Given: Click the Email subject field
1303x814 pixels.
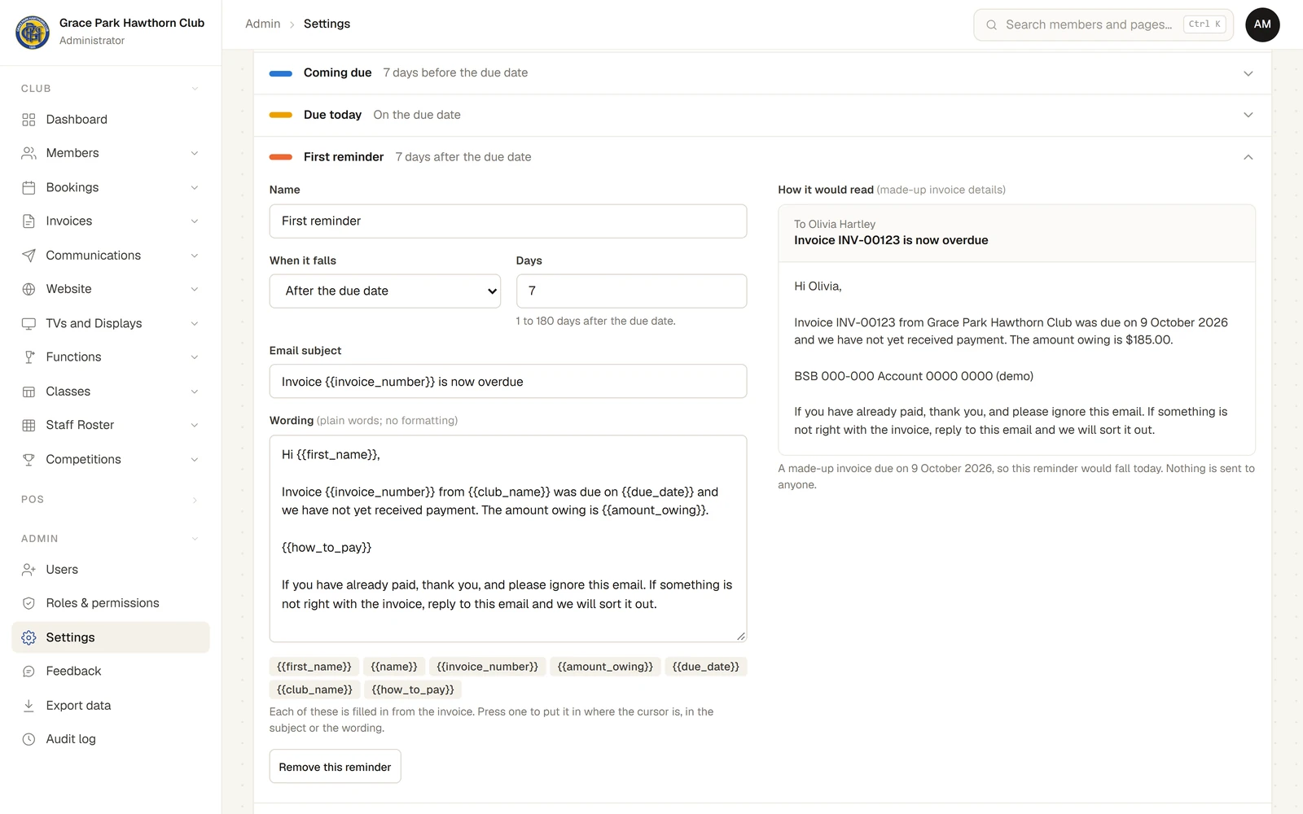Looking at the screenshot, I should click(508, 382).
